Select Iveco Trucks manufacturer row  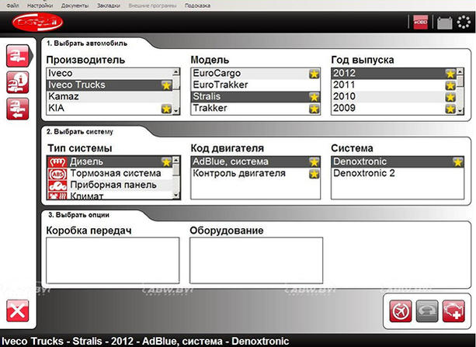point(109,85)
